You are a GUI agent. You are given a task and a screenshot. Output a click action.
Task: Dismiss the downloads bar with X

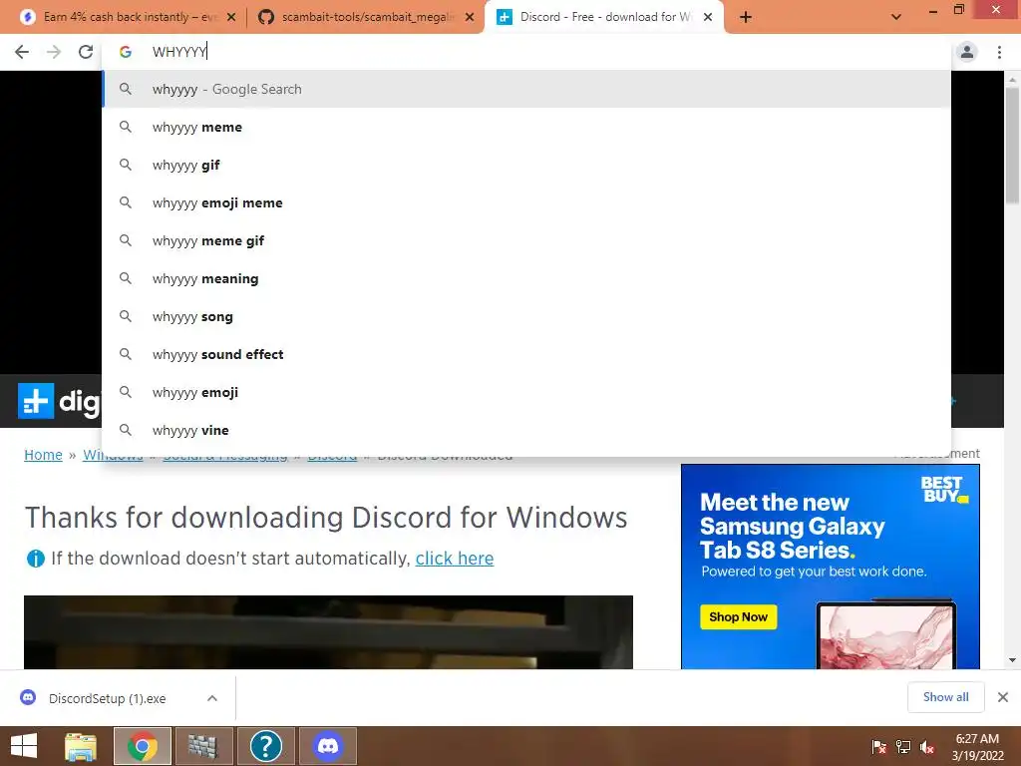point(1003,697)
